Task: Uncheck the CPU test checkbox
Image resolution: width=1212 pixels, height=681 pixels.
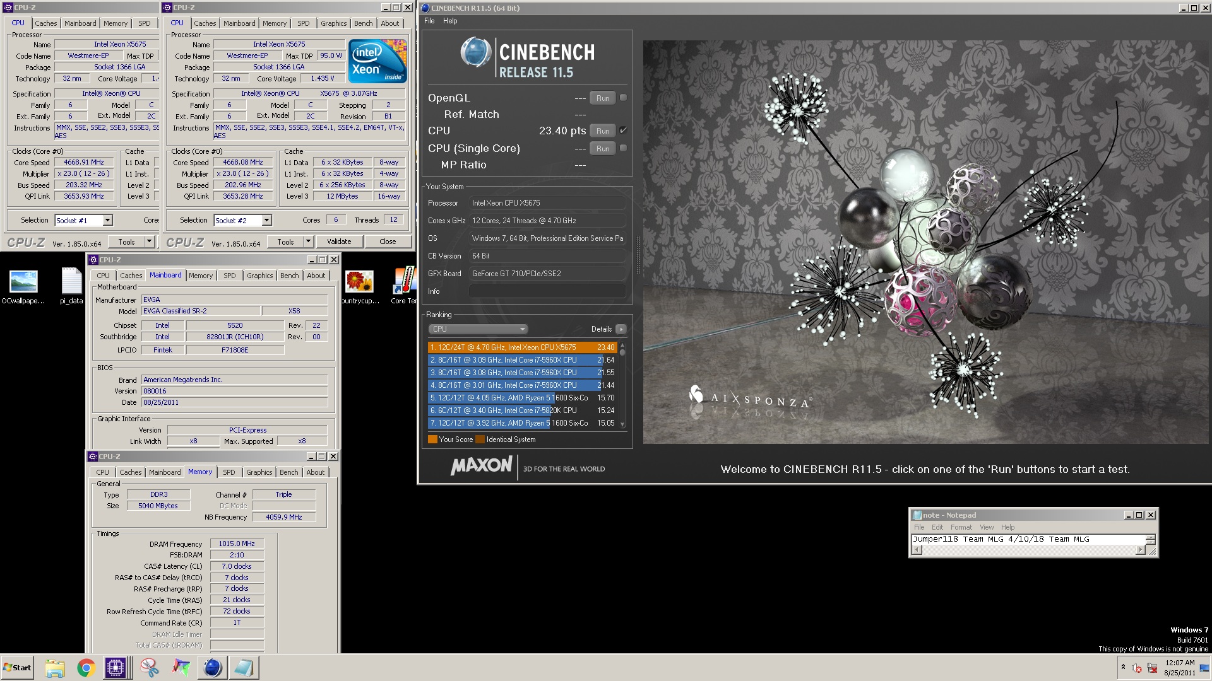Action: (623, 131)
